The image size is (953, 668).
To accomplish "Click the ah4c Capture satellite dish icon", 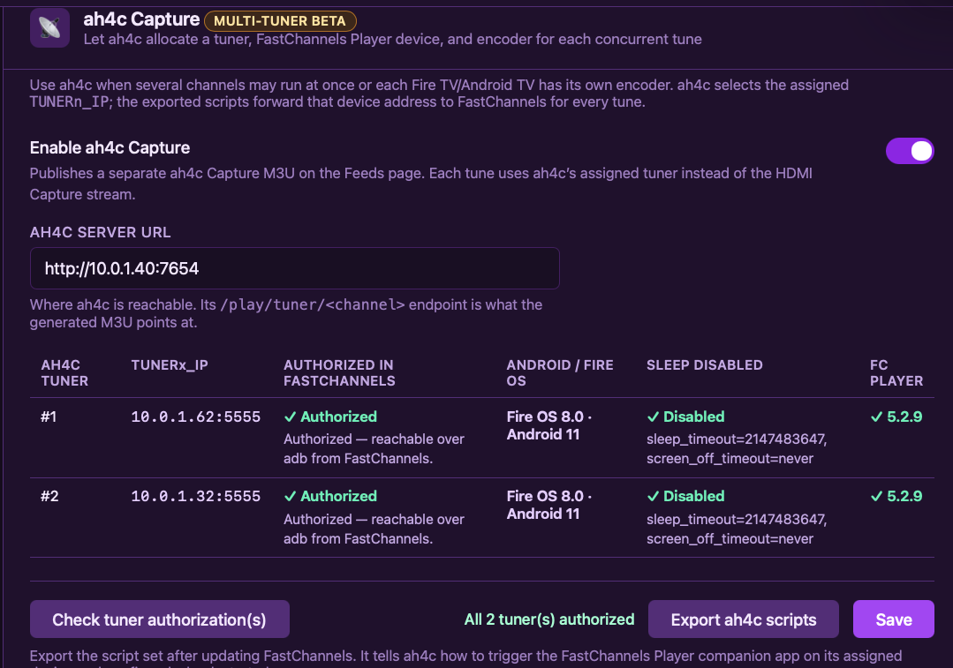I will pos(49,28).
